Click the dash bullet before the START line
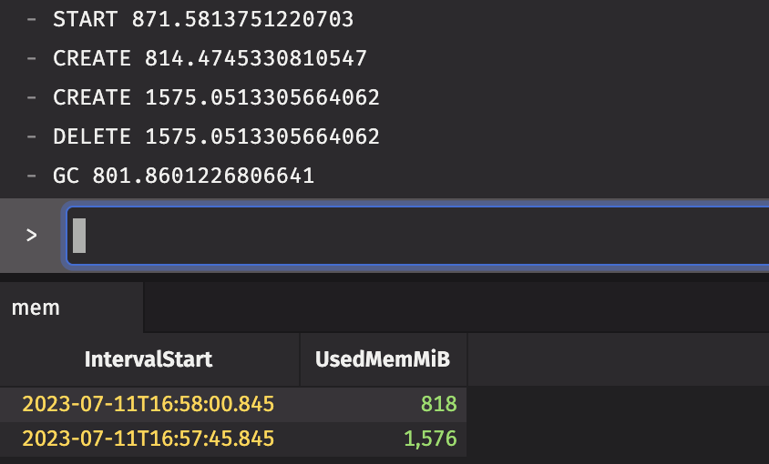The height and width of the screenshot is (464, 769). pyautogui.click(x=32, y=19)
